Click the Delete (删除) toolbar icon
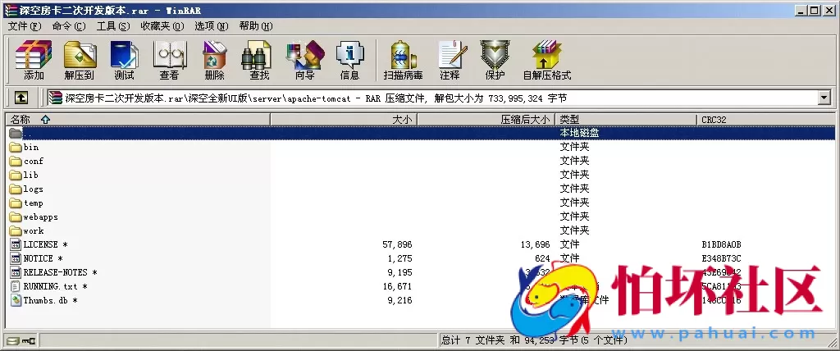The width and height of the screenshot is (840, 351). click(214, 60)
